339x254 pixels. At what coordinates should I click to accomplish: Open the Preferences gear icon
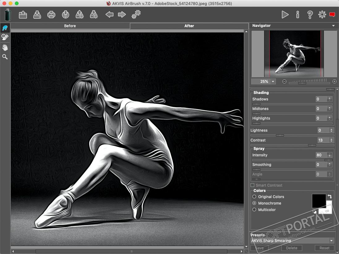(x=322, y=15)
